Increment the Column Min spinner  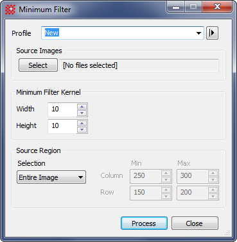[x=166, y=173]
